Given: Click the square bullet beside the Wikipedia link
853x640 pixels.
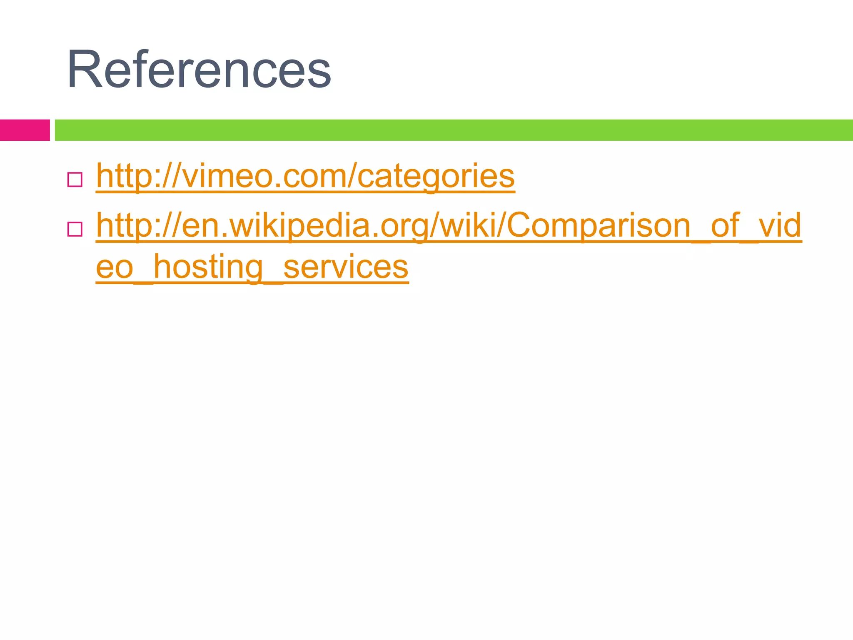Looking at the screenshot, I should pyautogui.click(x=75, y=229).
